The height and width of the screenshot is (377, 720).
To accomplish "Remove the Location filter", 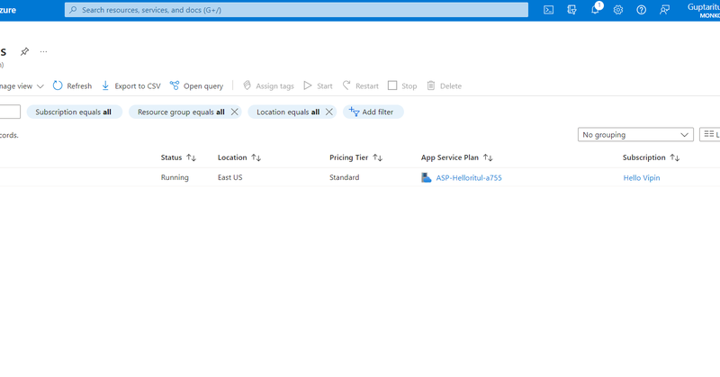I will pos(328,112).
